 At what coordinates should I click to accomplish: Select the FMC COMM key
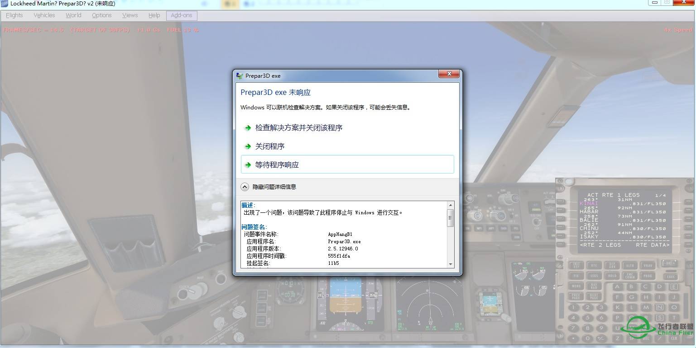[630, 276]
